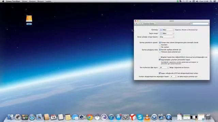
Task: Toggle LCD font düzgünleştirme checkbox
Action: [160, 73]
